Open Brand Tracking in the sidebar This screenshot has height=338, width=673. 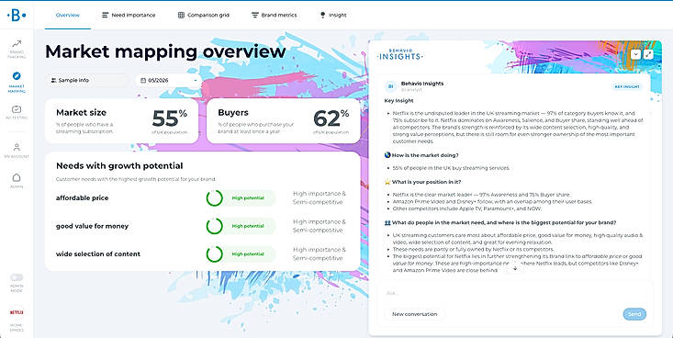coord(17,49)
